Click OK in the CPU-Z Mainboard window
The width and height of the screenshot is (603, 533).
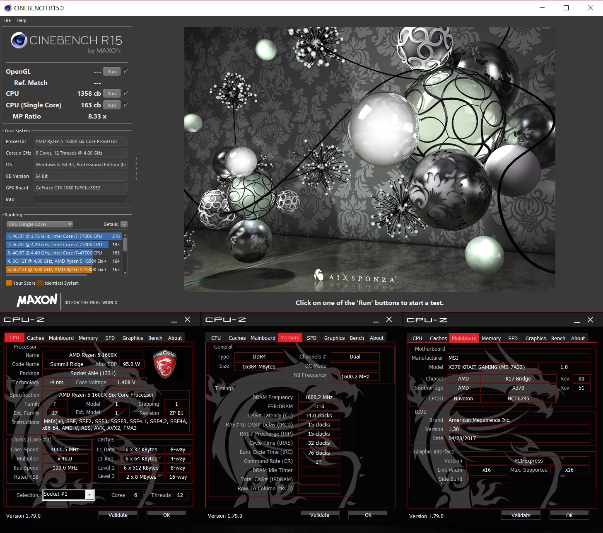(x=569, y=515)
